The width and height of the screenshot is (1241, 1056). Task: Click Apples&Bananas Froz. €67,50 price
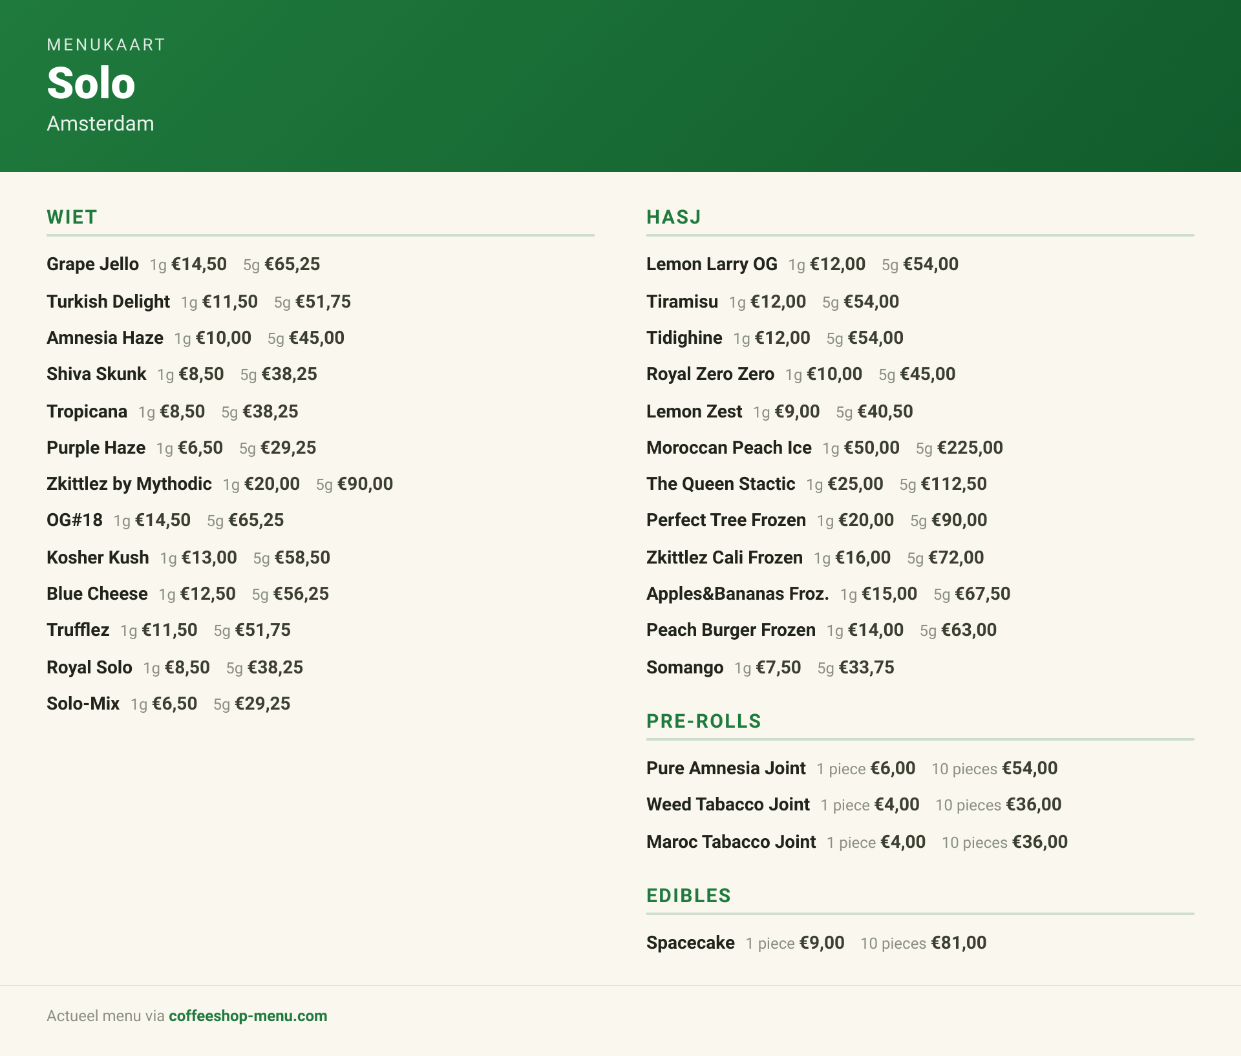[x=982, y=594]
